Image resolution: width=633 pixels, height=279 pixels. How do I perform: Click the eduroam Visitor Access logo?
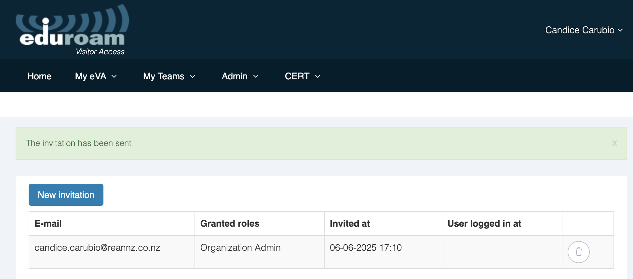coord(72,30)
